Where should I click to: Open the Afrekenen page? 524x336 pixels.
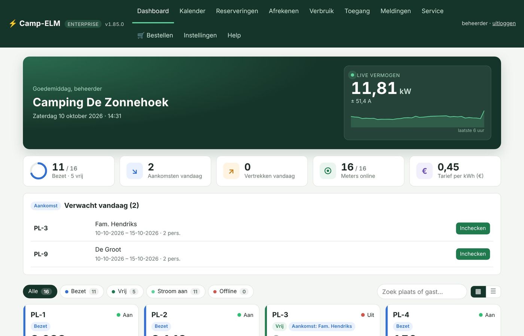284,11
